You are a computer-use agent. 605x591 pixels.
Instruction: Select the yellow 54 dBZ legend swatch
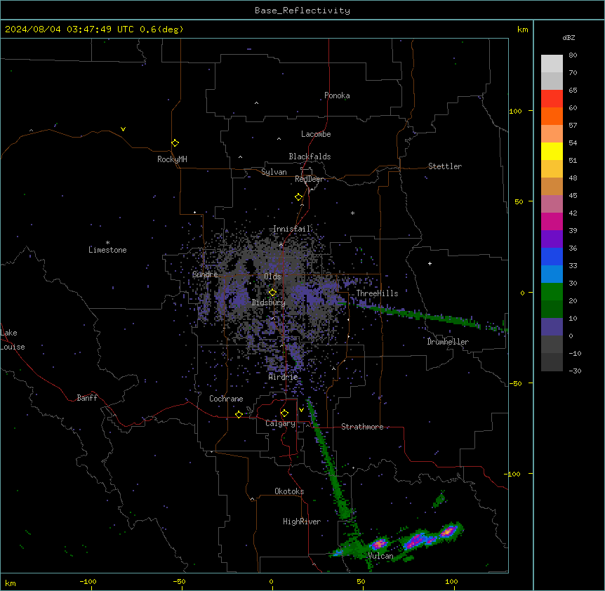pos(552,151)
